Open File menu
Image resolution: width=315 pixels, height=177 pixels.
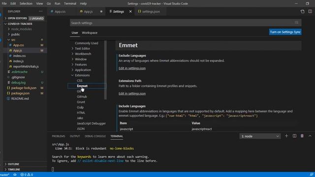coord(4,3)
